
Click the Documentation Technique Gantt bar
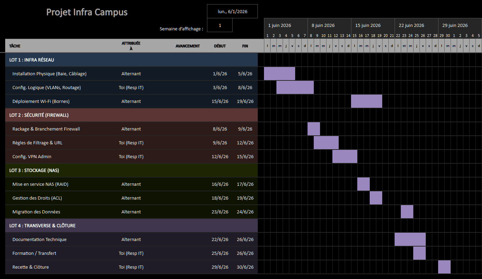410,239
